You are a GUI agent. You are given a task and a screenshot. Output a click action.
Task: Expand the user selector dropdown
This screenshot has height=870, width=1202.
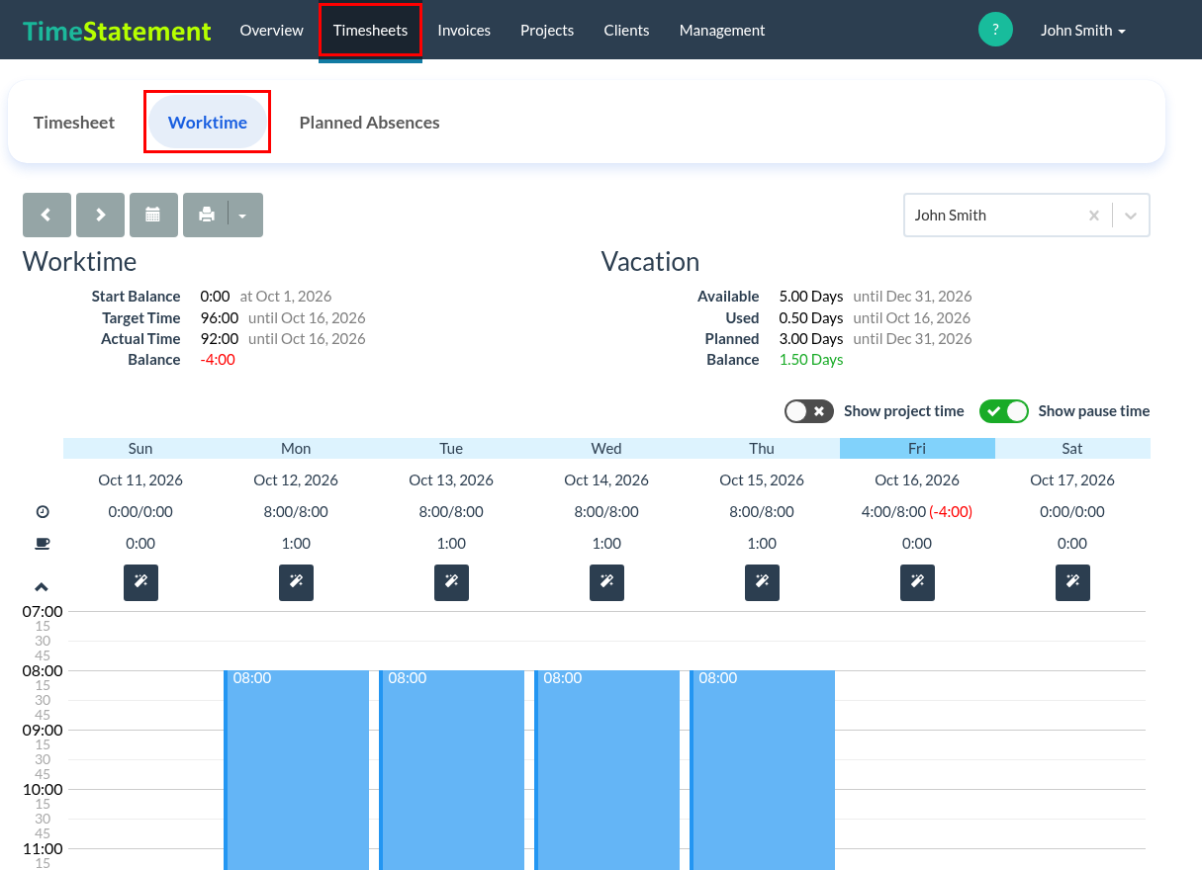(1131, 216)
